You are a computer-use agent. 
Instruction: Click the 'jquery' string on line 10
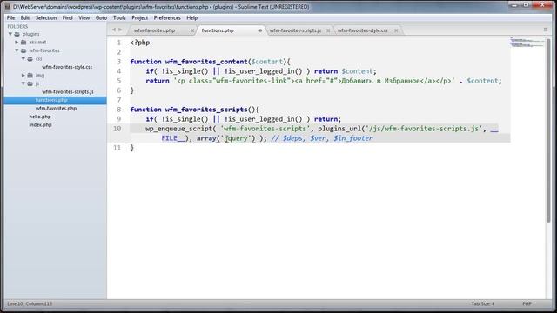tap(236, 138)
